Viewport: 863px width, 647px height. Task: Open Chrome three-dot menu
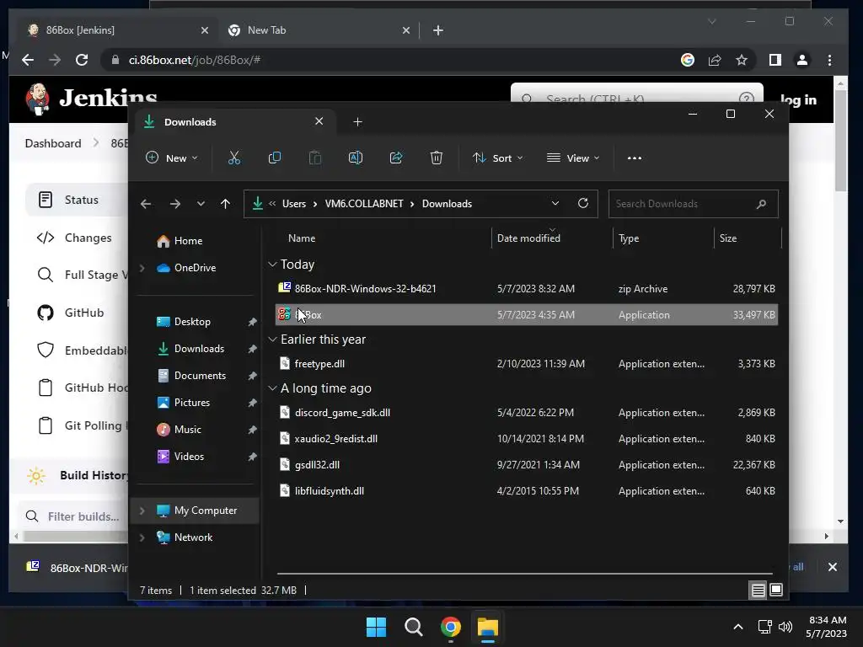[829, 60]
